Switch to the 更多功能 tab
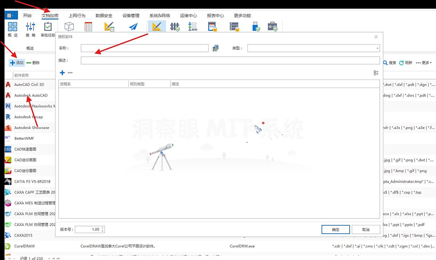The width and height of the screenshot is (436, 260). (x=242, y=15)
